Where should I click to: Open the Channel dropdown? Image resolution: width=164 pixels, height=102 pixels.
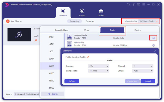143,66
